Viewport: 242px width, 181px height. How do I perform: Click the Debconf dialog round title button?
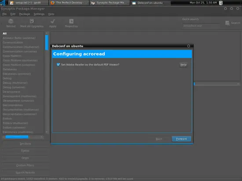pyautogui.click(x=188, y=46)
